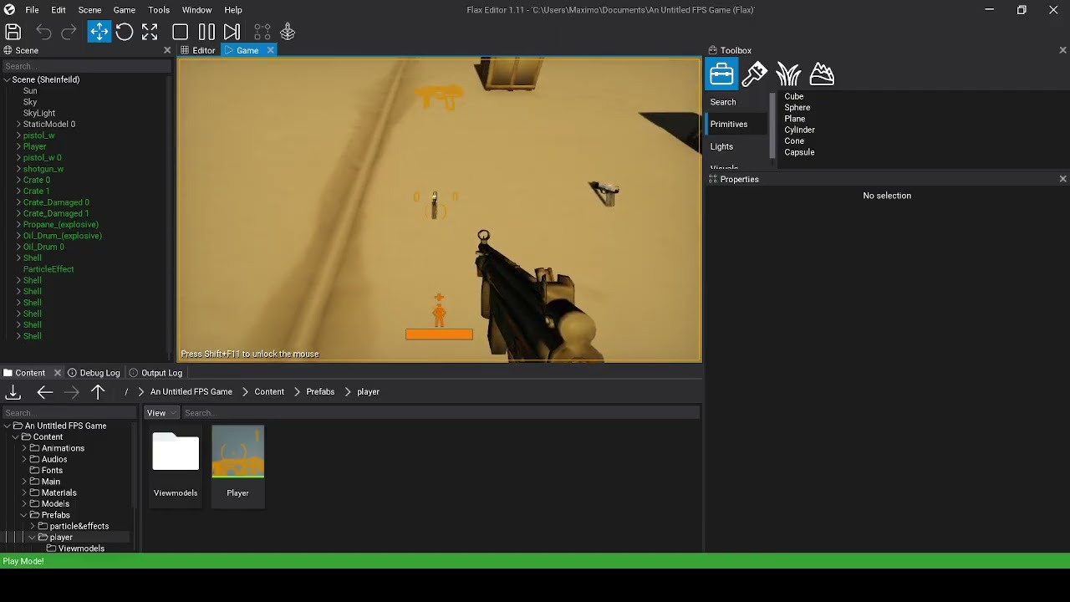Close the Game tab
The image size is (1070, 602).
click(270, 50)
